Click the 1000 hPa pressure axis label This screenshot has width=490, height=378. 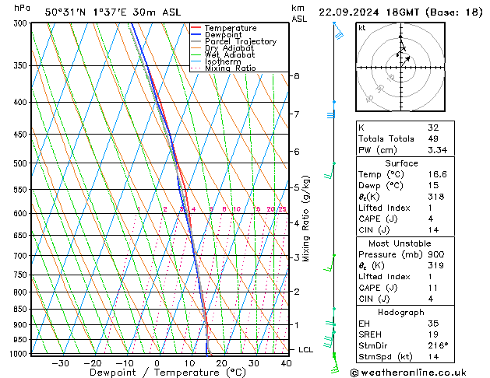19,354
